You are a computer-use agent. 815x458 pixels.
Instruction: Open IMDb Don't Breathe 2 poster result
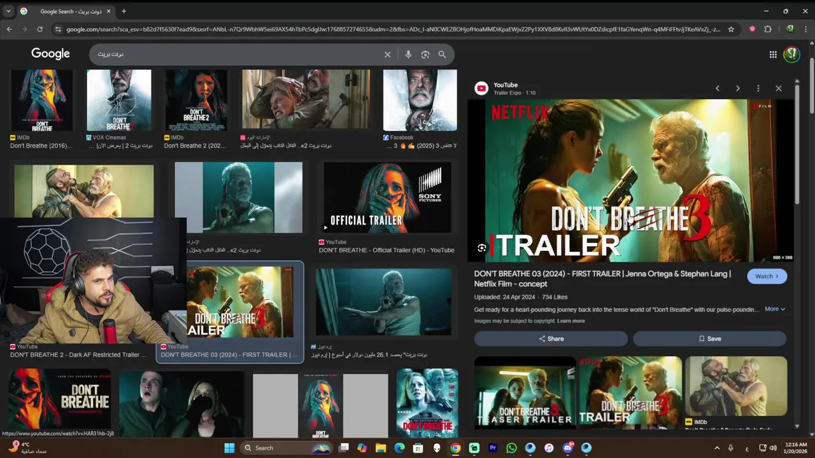pyautogui.click(x=195, y=109)
